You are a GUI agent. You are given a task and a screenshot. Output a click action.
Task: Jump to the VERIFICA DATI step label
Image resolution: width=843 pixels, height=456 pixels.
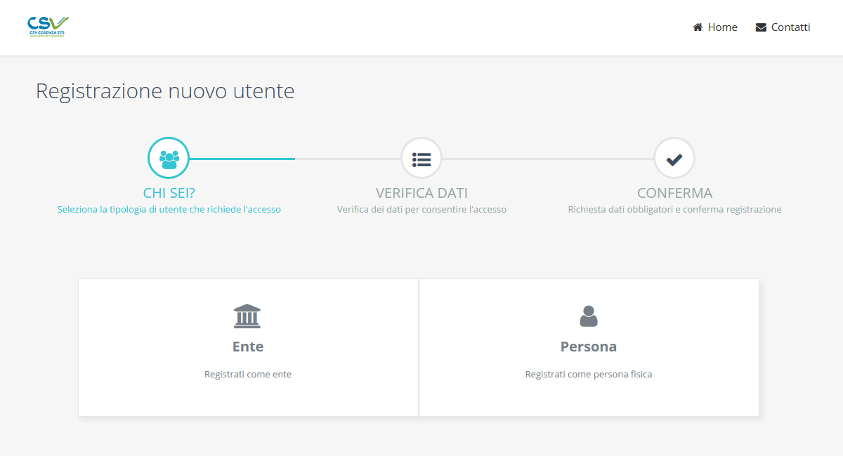click(421, 193)
